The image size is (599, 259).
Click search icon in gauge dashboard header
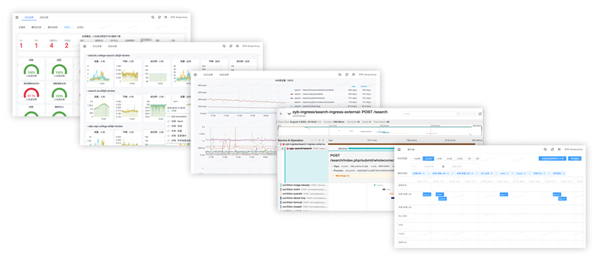click(x=153, y=17)
